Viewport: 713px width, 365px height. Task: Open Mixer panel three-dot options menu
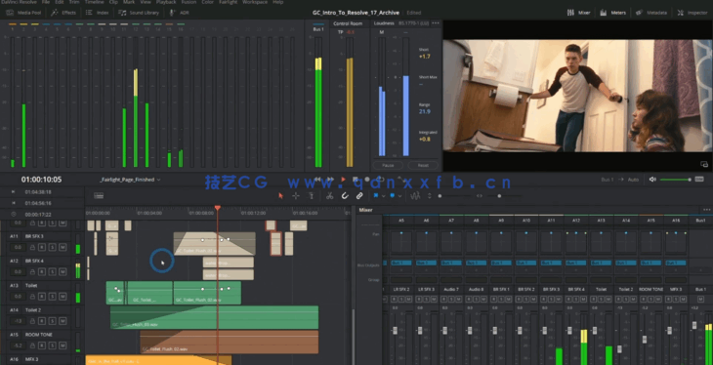pyautogui.click(x=706, y=210)
